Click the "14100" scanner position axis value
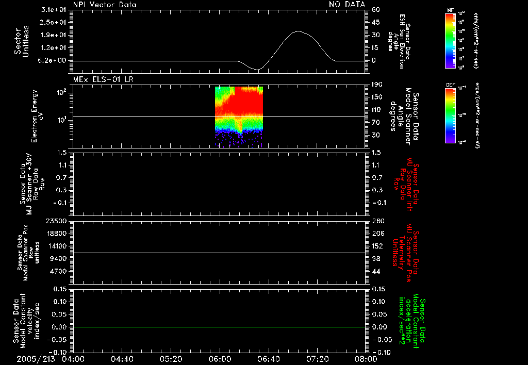The width and height of the screenshot is (528, 365). point(56,246)
